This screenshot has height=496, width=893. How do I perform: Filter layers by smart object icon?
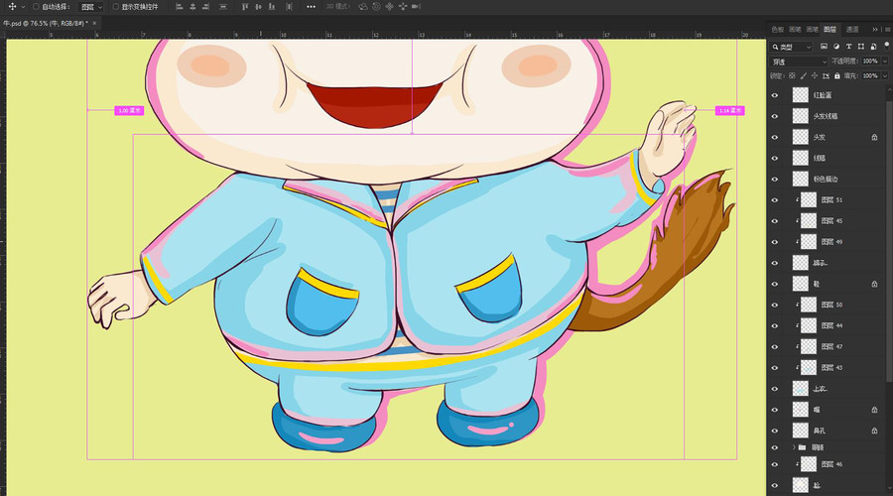[x=873, y=47]
